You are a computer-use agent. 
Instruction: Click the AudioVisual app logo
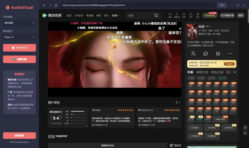(x=20, y=7)
